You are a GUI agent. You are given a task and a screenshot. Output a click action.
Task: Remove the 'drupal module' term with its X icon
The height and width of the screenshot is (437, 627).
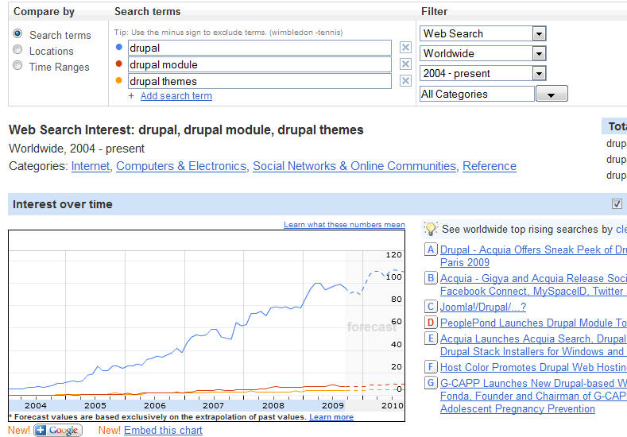click(405, 64)
